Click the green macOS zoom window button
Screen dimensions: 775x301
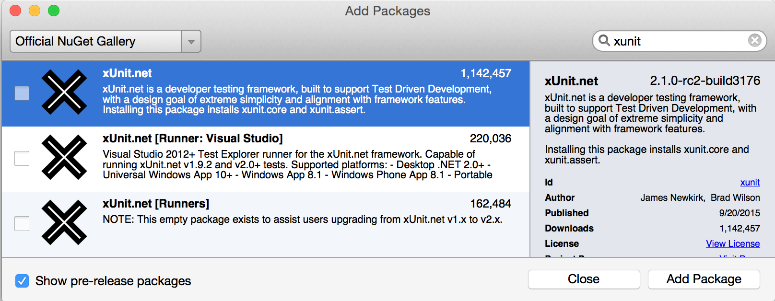(54, 11)
